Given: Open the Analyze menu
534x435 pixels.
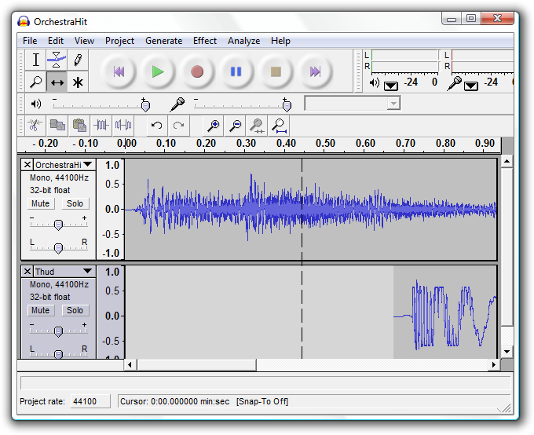Looking at the screenshot, I should (x=244, y=41).
